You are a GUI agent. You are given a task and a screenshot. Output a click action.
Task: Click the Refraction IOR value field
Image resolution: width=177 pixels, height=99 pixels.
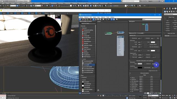[139, 45]
